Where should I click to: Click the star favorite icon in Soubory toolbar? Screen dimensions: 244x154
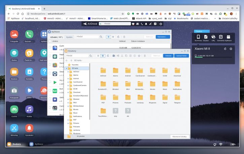[139, 56]
